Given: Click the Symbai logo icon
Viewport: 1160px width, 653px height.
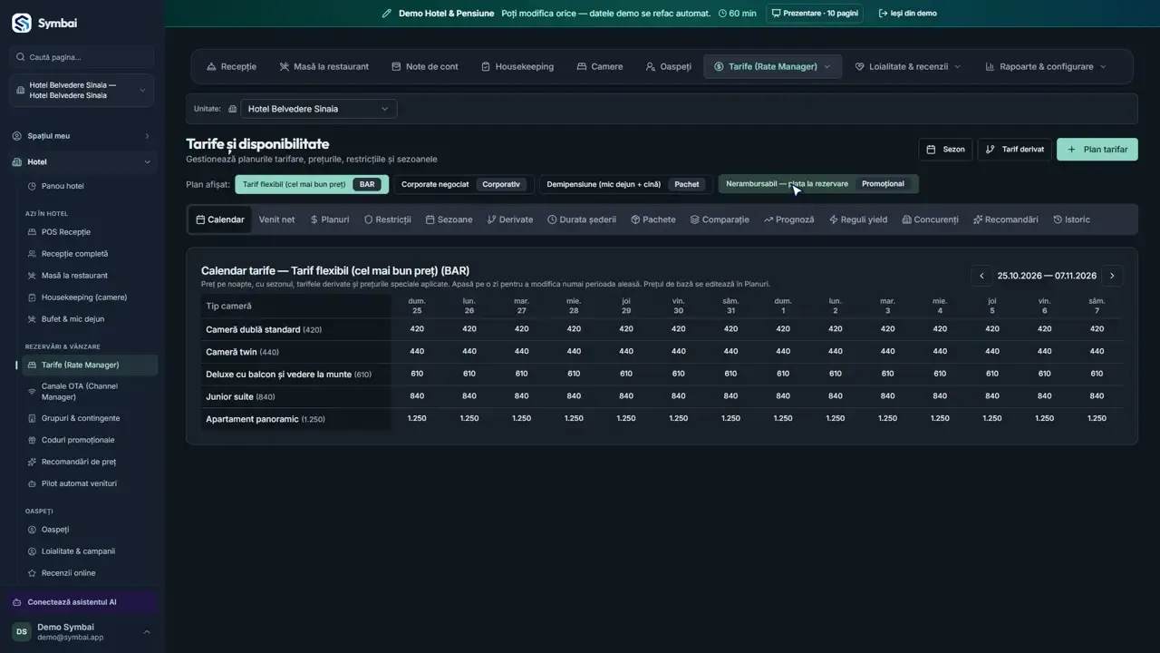Looking at the screenshot, I should point(22,23).
